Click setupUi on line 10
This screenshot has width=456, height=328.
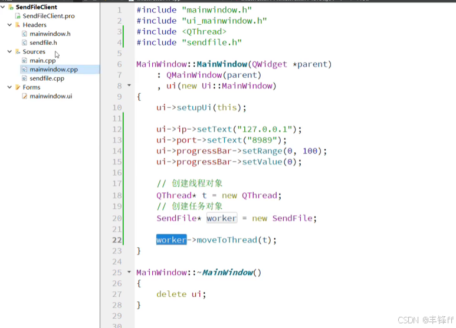point(194,107)
